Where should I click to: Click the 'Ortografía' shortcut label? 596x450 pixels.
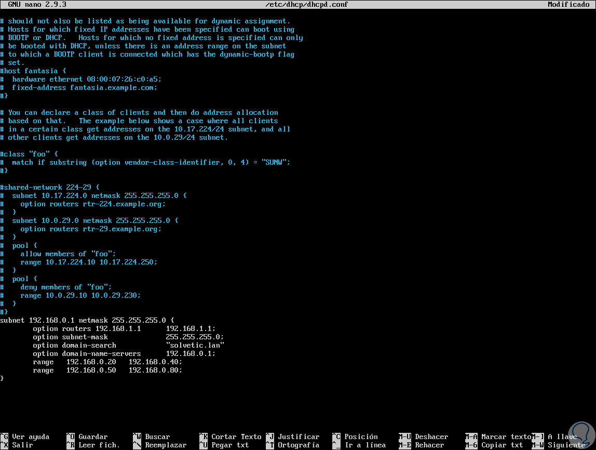point(299,445)
